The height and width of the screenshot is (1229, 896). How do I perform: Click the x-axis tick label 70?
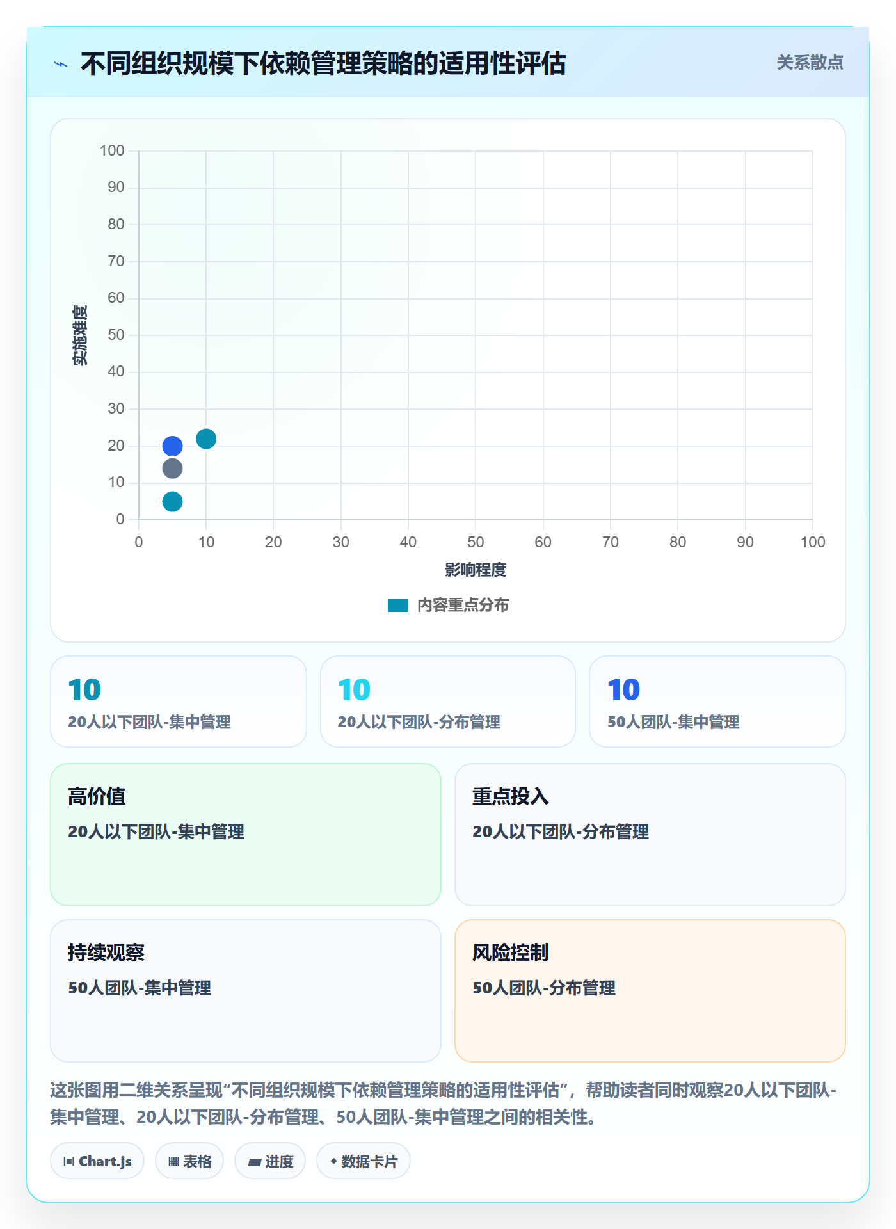(611, 542)
